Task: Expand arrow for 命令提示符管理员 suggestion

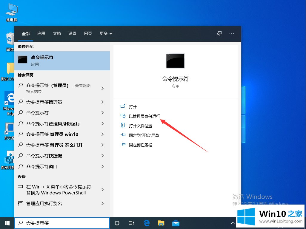Action: point(102,102)
